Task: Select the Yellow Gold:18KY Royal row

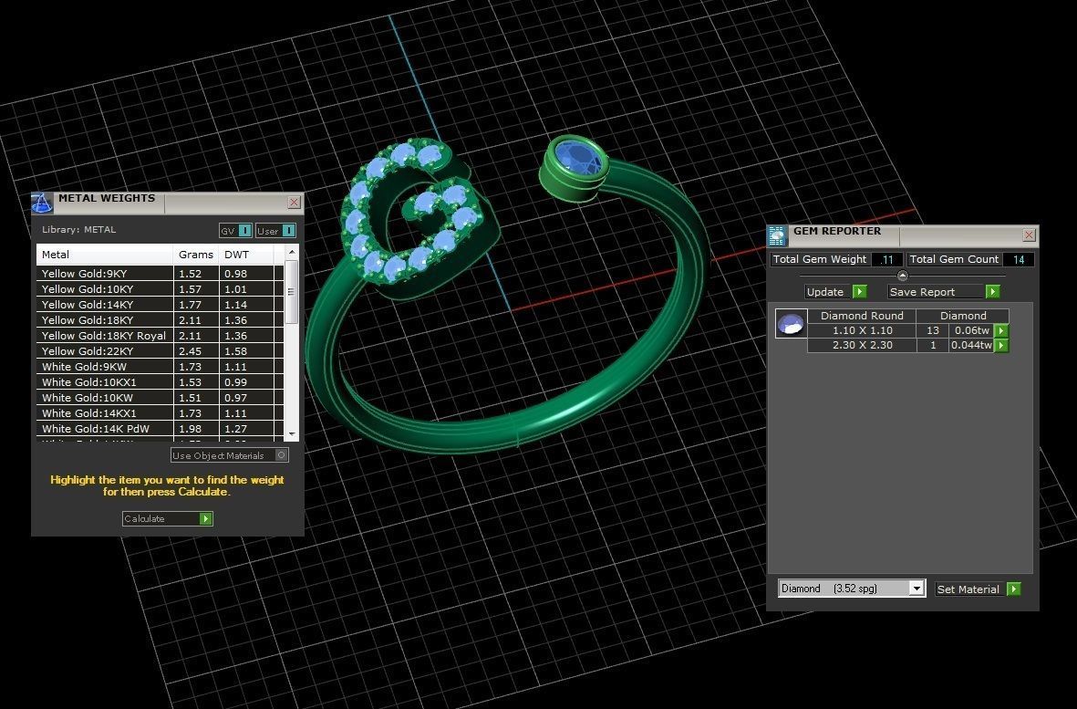Action: click(160, 336)
